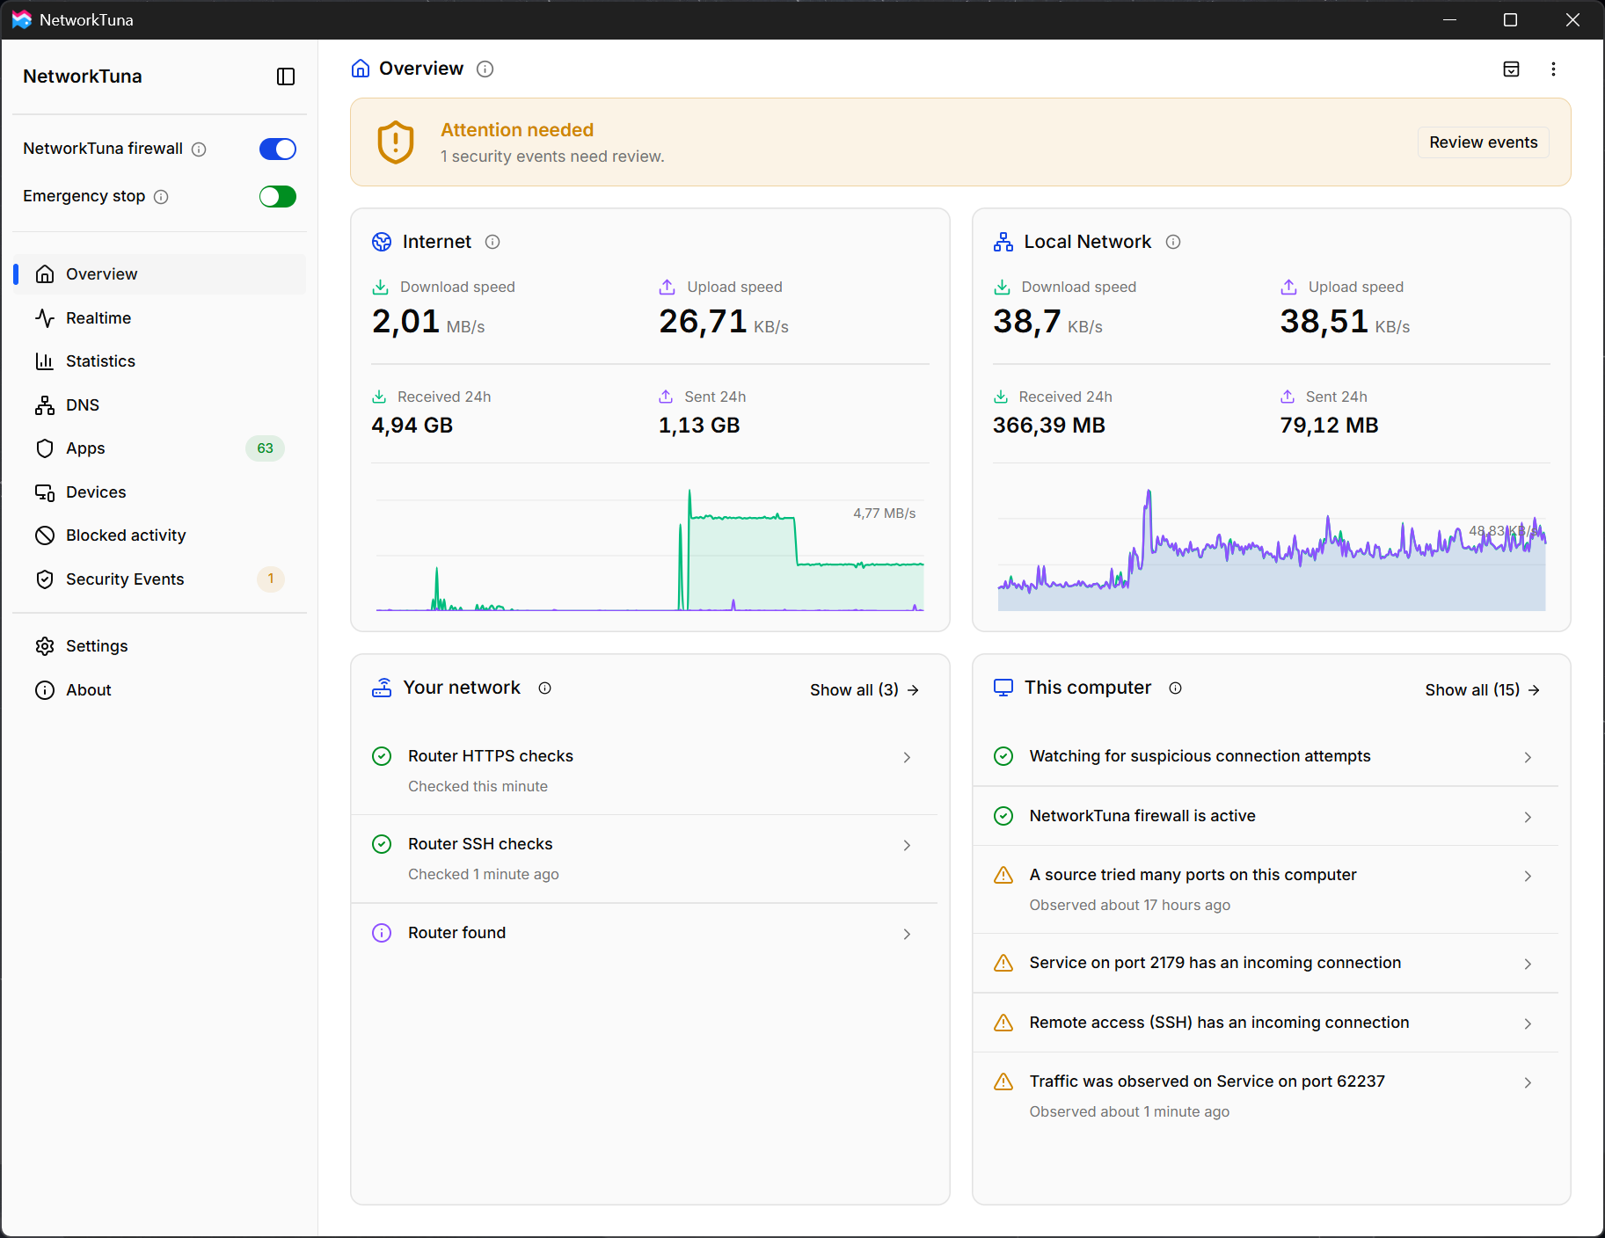
Task: Expand Service on port 2179 chevron
Action: tap(1528, 964)
